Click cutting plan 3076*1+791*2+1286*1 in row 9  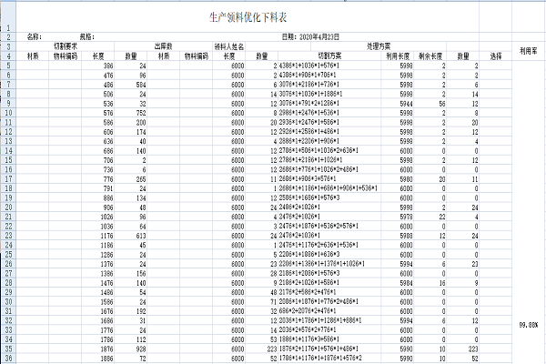309,104
